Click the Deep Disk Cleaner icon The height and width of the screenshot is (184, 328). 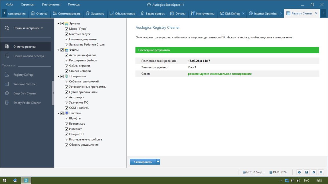click(x=7, y=94)
